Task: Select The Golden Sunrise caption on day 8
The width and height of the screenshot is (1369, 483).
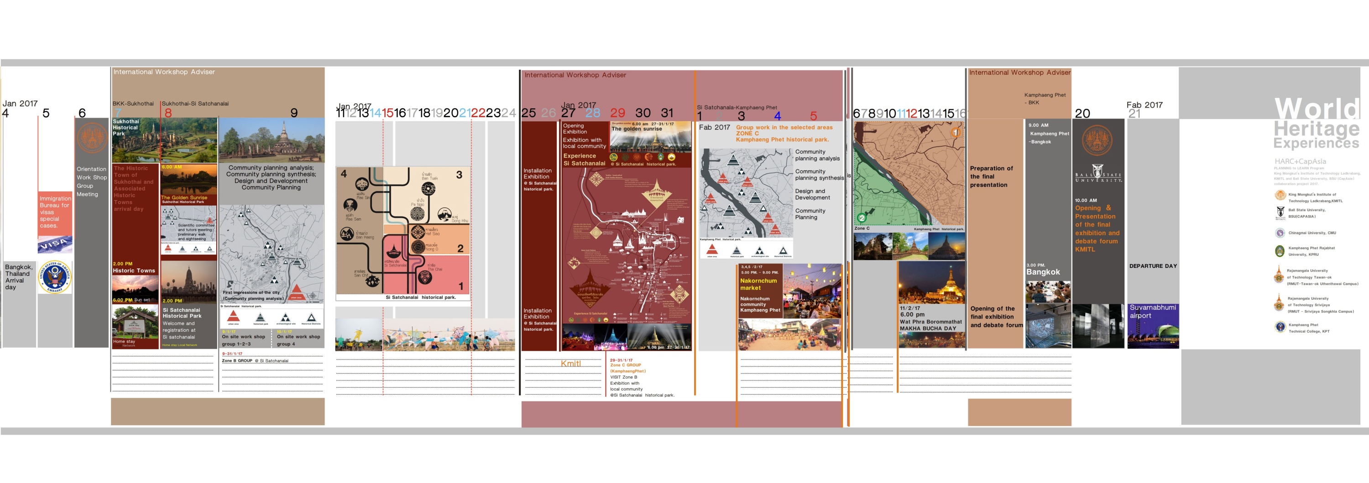Action: coord(184,198)
